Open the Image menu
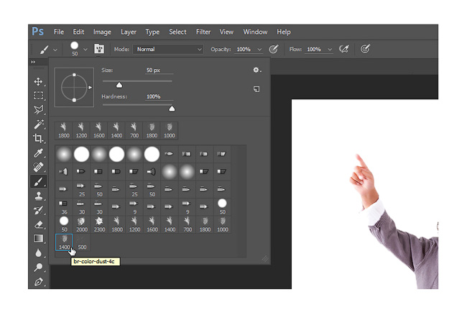The image size is (467, 315). [x=102, y=32]
